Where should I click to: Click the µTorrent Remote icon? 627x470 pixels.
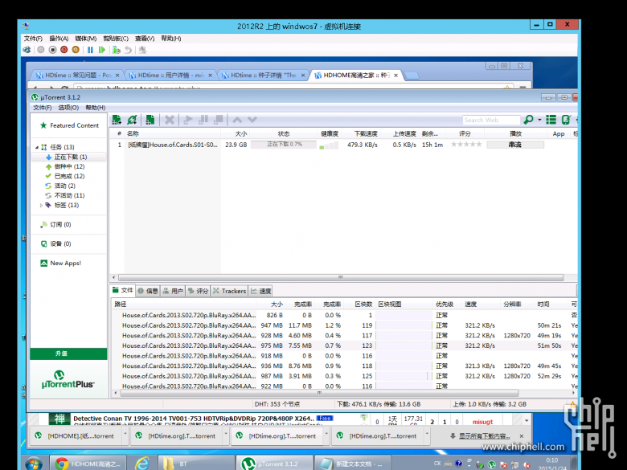[x=566, y=120]
